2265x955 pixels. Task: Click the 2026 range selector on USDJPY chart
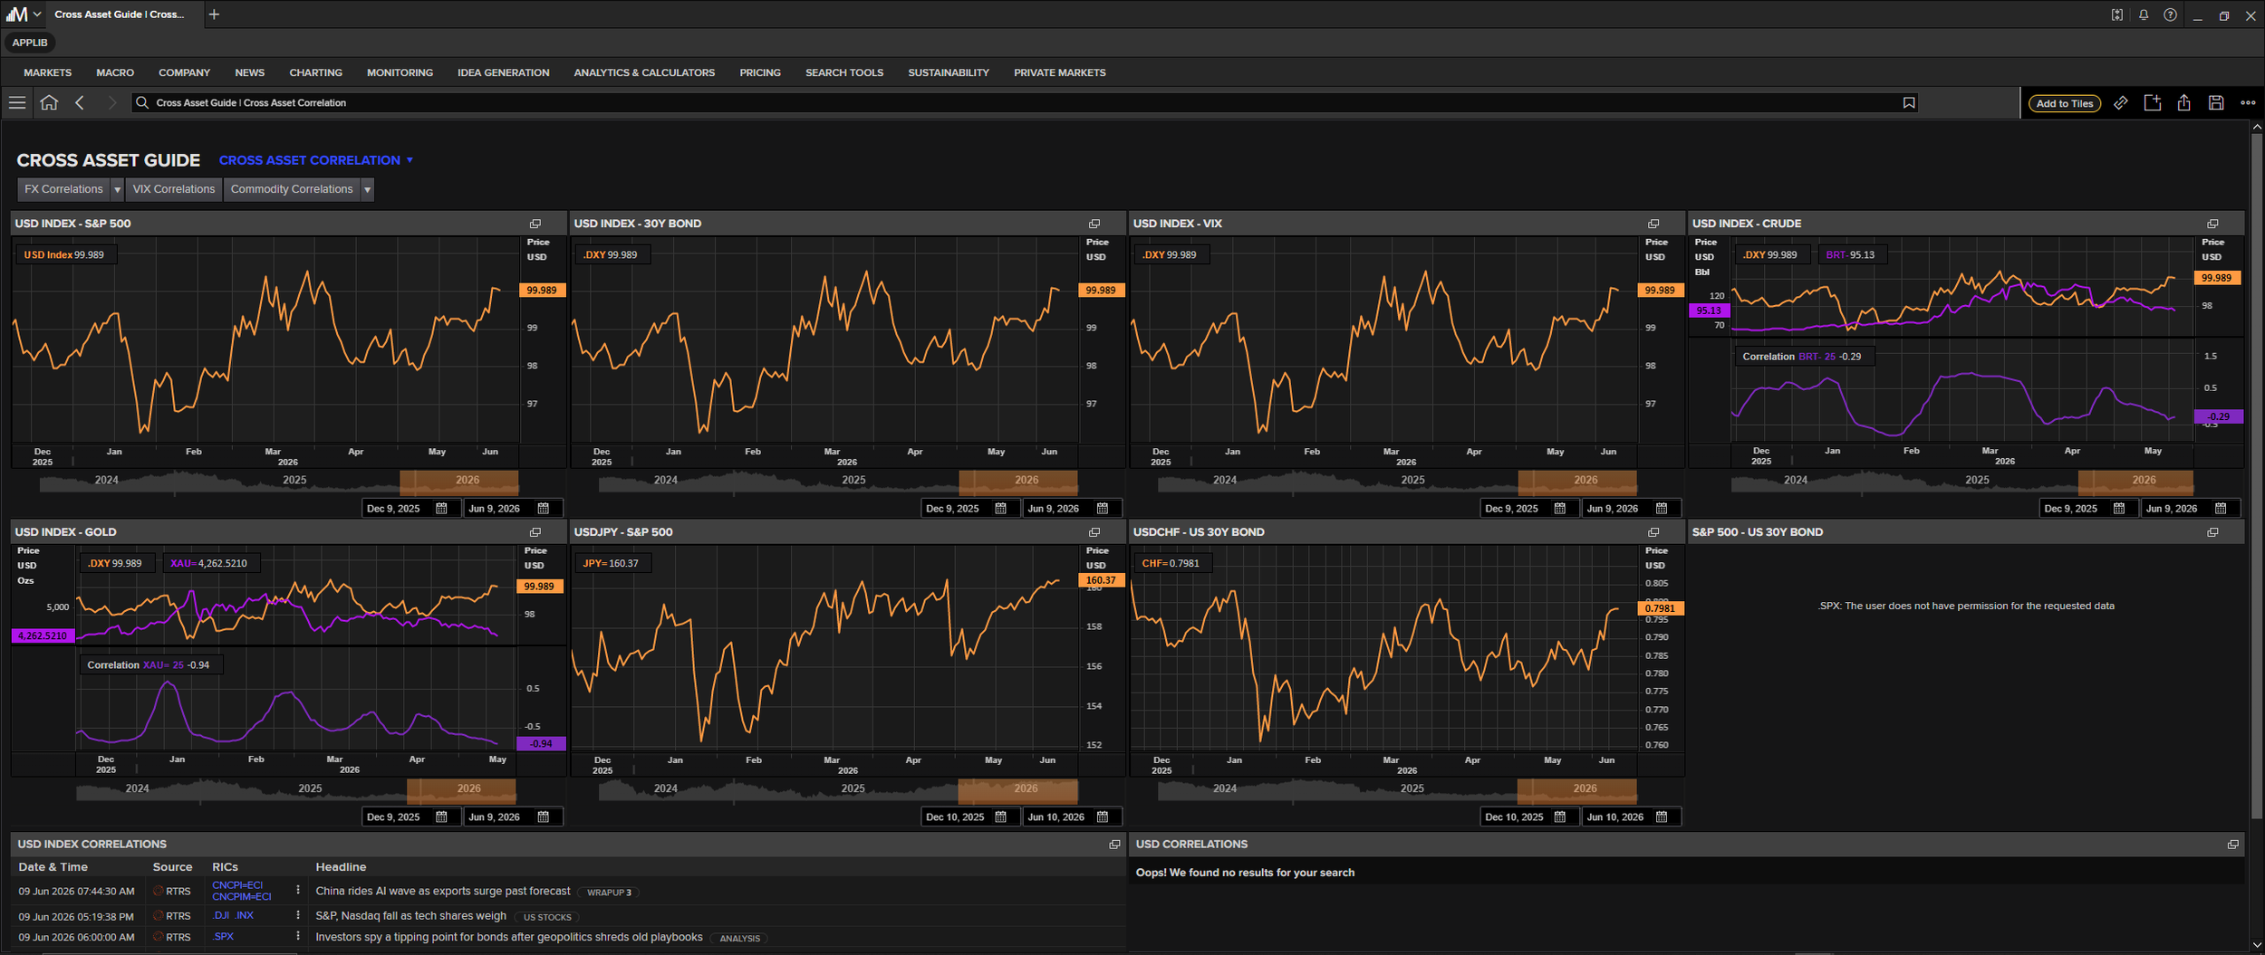click(1025, 788)
